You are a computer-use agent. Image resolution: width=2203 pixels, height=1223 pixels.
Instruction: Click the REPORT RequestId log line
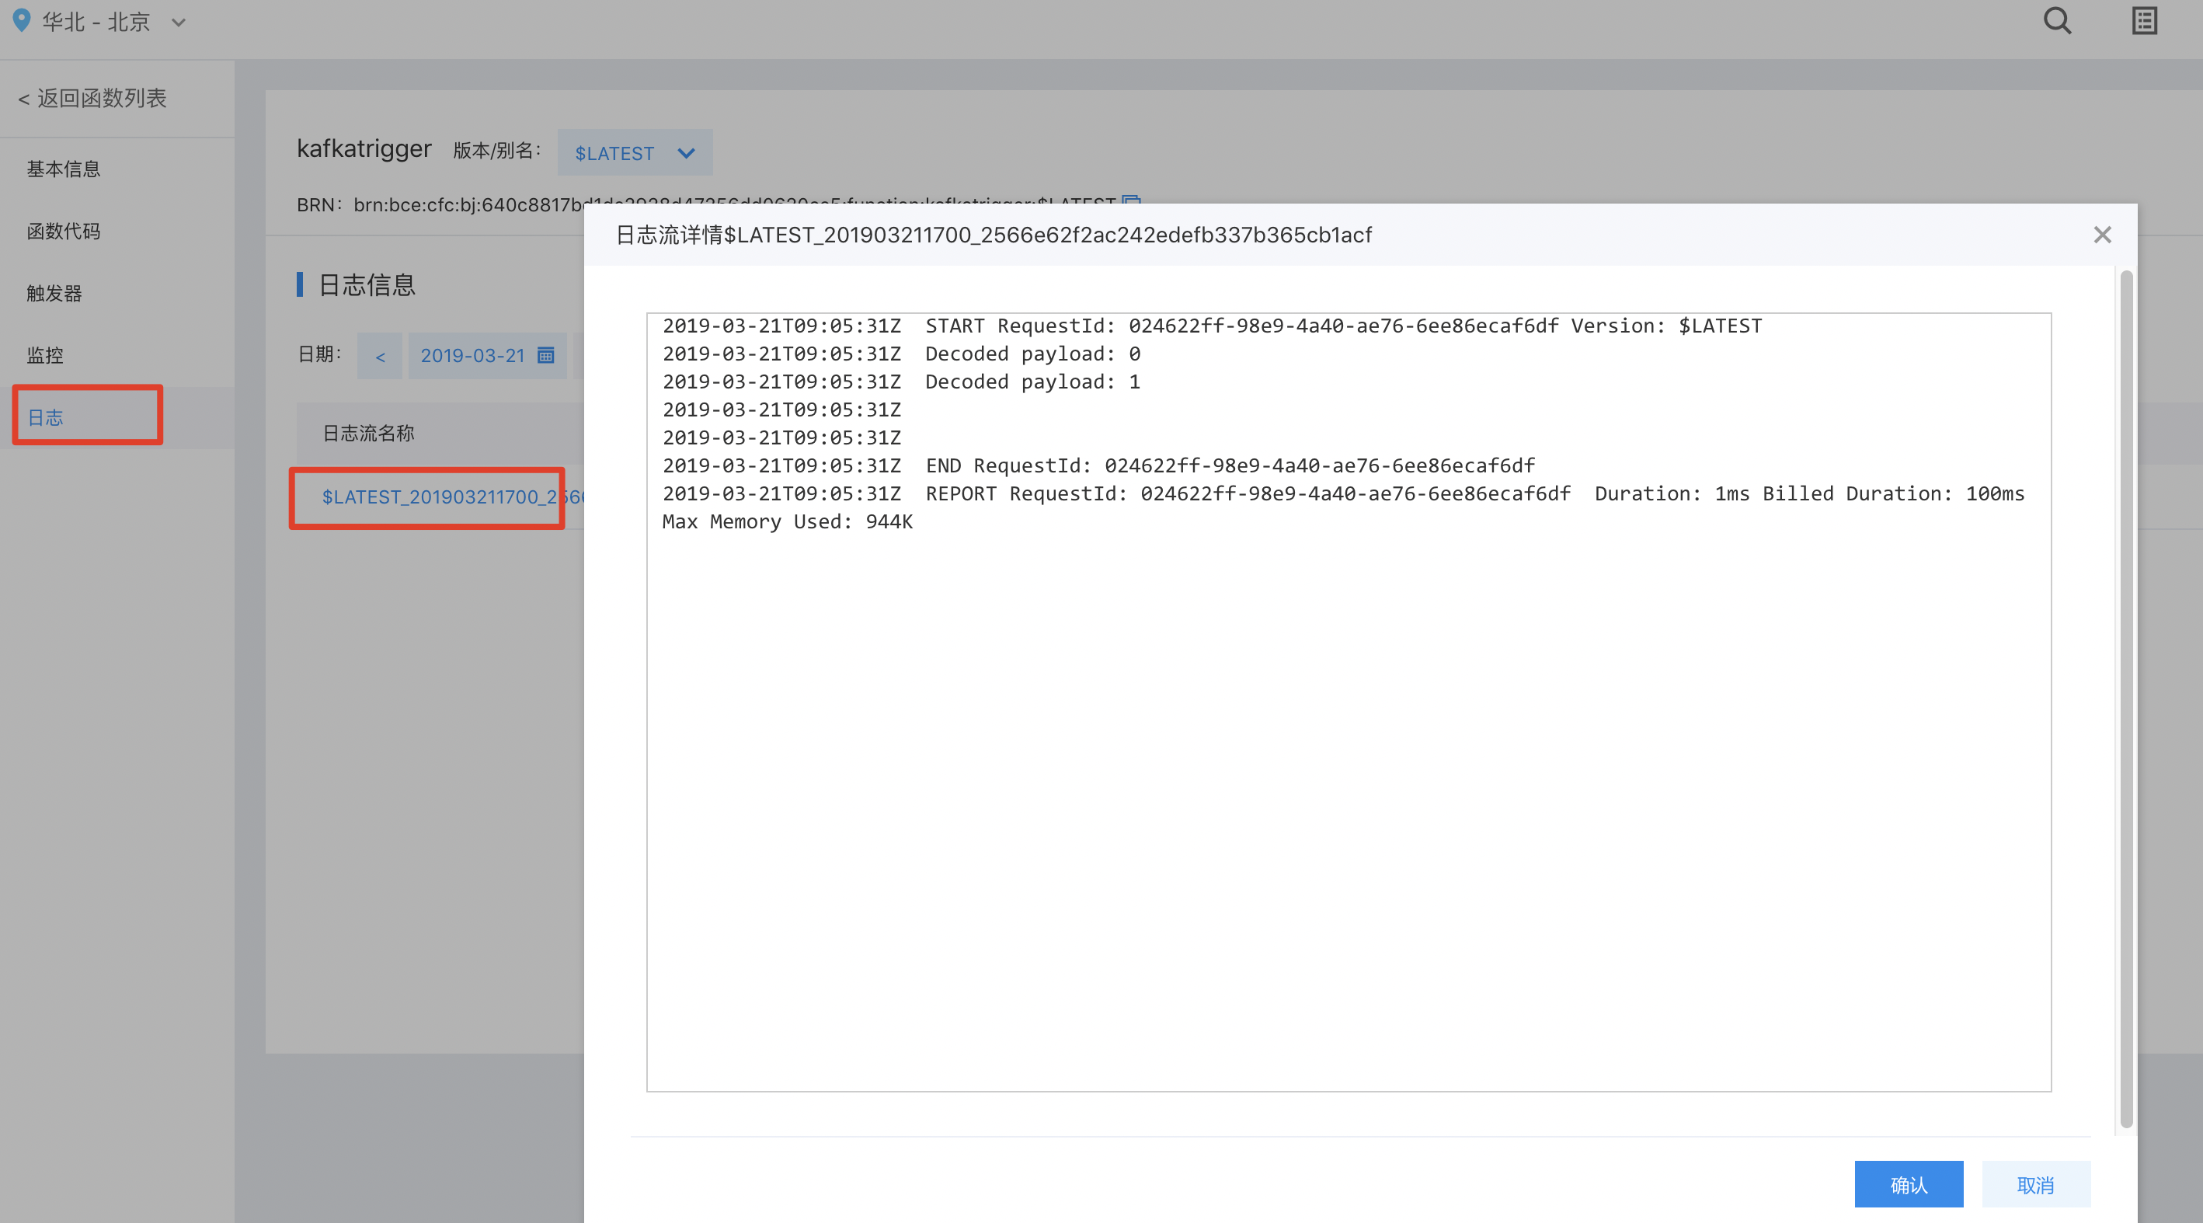(1344, 493)
